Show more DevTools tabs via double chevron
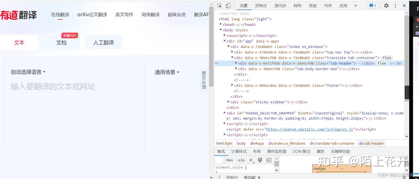Screen dimensions: 419x179 pos(356,6)
